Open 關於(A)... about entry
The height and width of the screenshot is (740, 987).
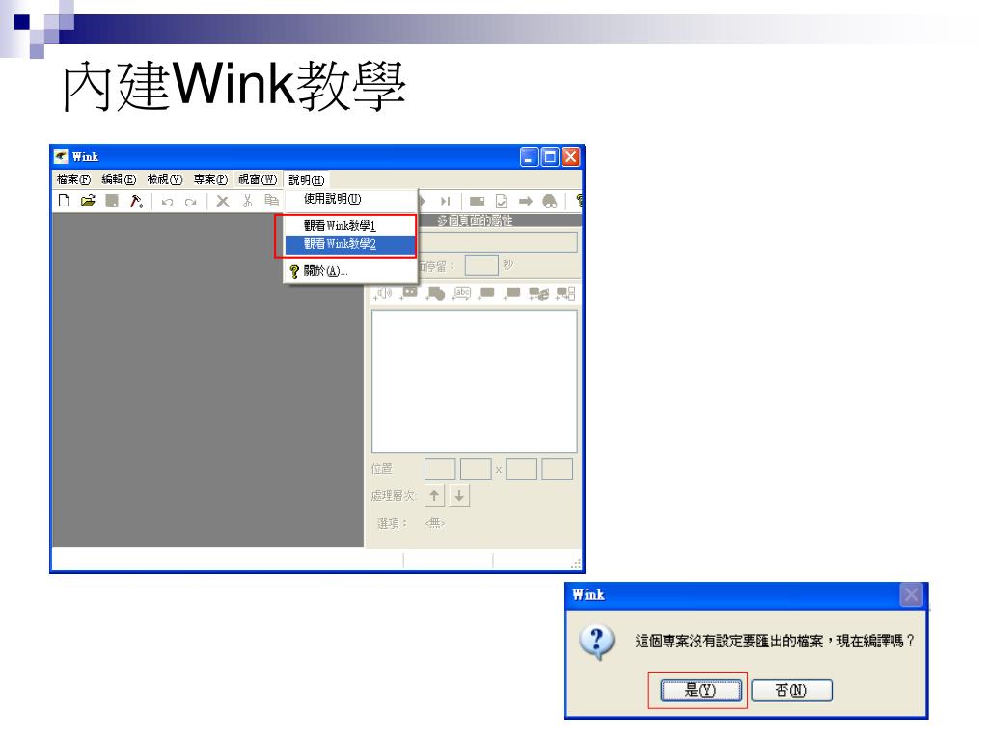click(350, 271)
